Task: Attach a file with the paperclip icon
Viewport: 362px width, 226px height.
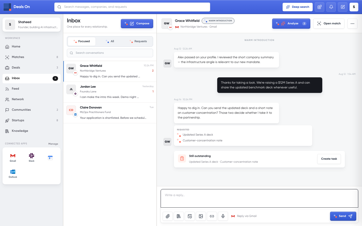Action: 168,216
